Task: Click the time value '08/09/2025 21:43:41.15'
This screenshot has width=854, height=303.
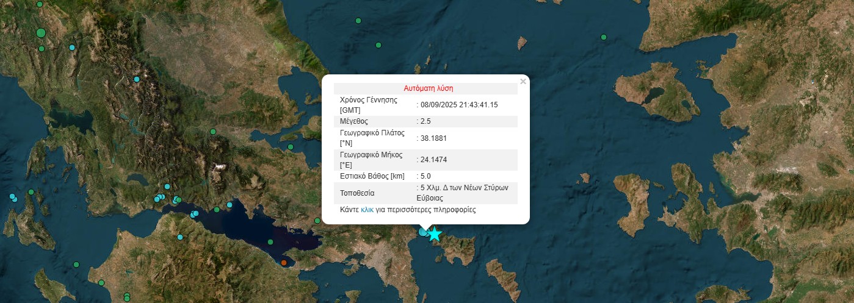Action: point(458,105)
